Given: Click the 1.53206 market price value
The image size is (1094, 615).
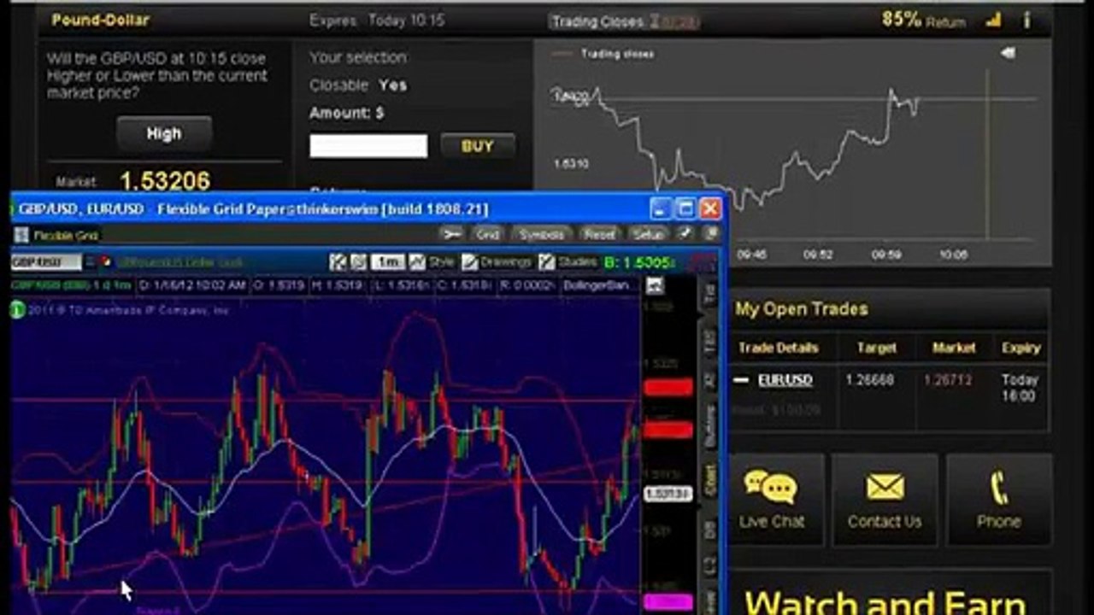Looking at the screenshot, I should (x=165, y=181).
